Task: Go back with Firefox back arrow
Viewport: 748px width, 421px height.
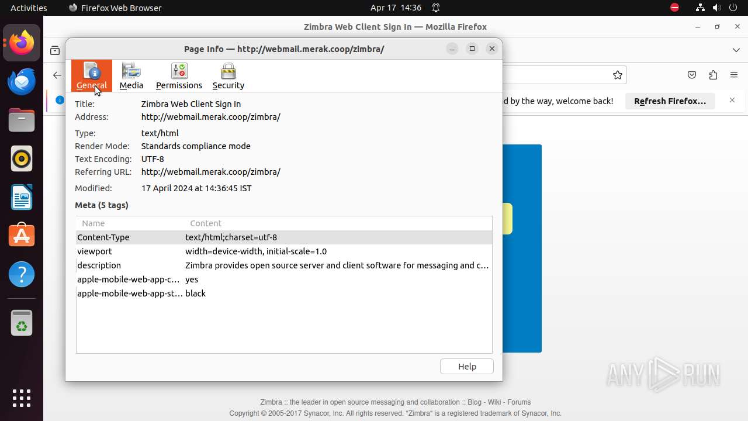Action: click(x=57, y=75)
